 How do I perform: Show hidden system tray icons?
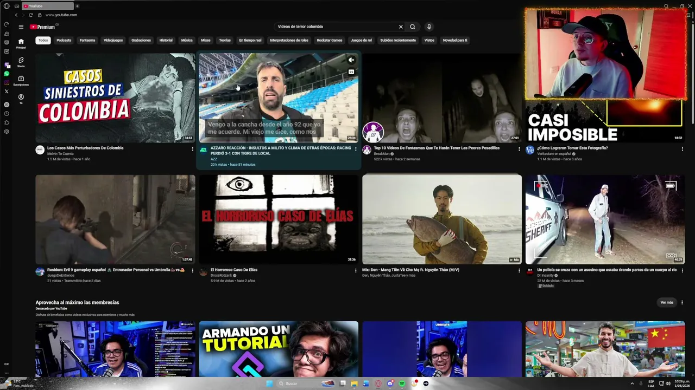(x=633, y=383)
